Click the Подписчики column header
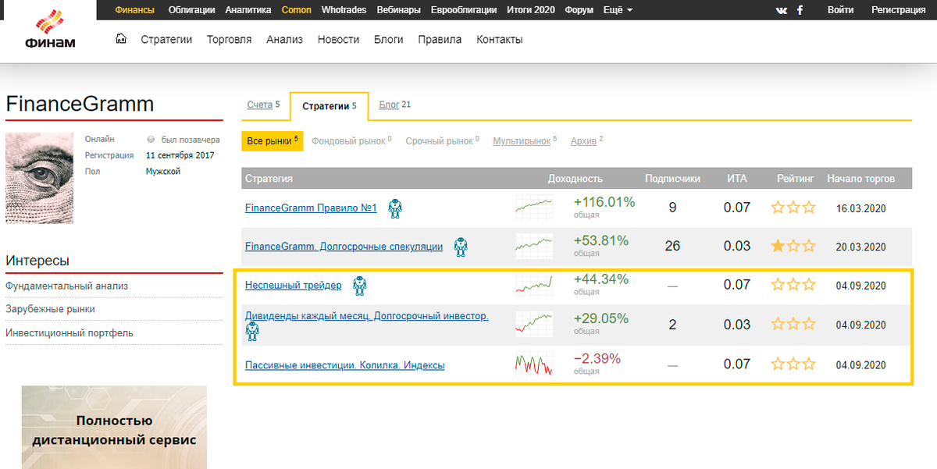The height and width of the screenshot is (469, 937). pyautogui.click(x=672, y=179)
